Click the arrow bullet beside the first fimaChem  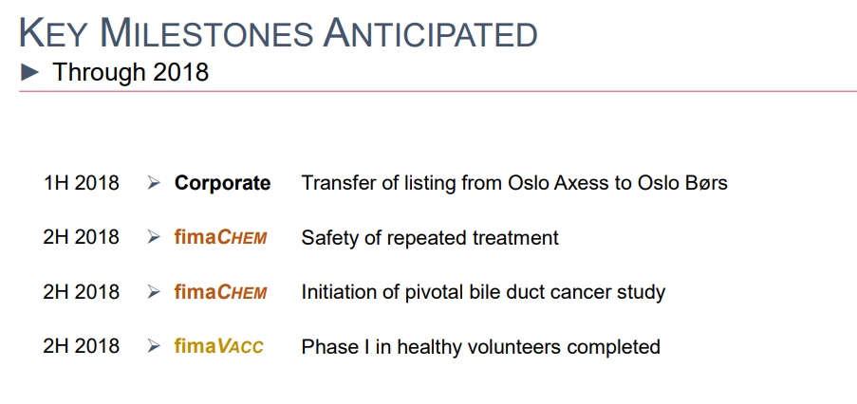(154, 237)
